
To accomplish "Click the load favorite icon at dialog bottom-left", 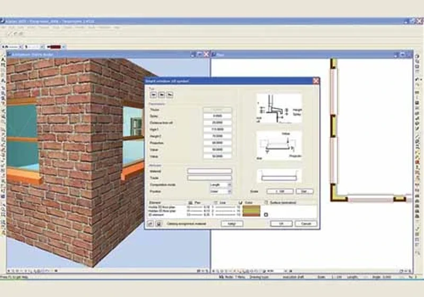I will (x=151, y=224).
